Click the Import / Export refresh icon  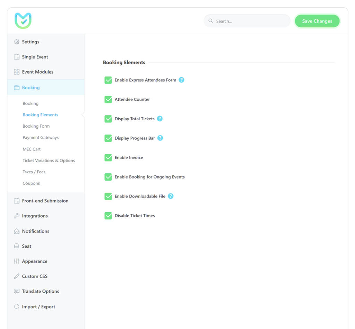pyautogui.click(x=16, y=306)
